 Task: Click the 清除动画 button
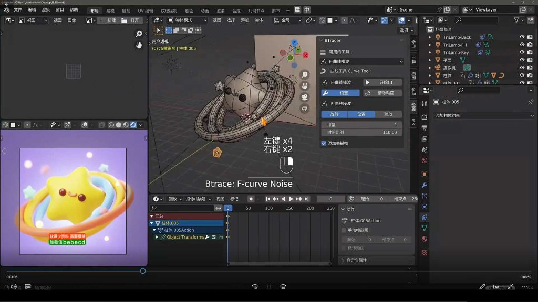[x=382, y=93]
